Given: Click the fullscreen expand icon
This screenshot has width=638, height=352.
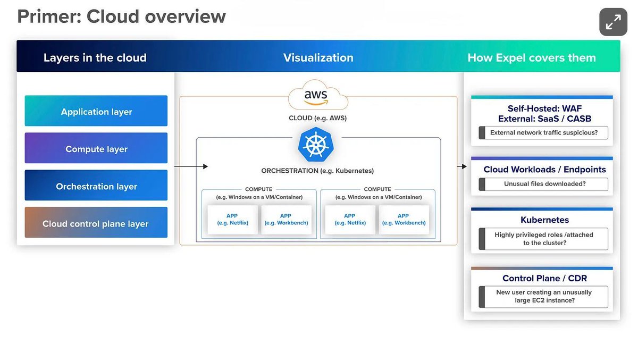Looking at the screenshot, I should (x=613, y=22).
